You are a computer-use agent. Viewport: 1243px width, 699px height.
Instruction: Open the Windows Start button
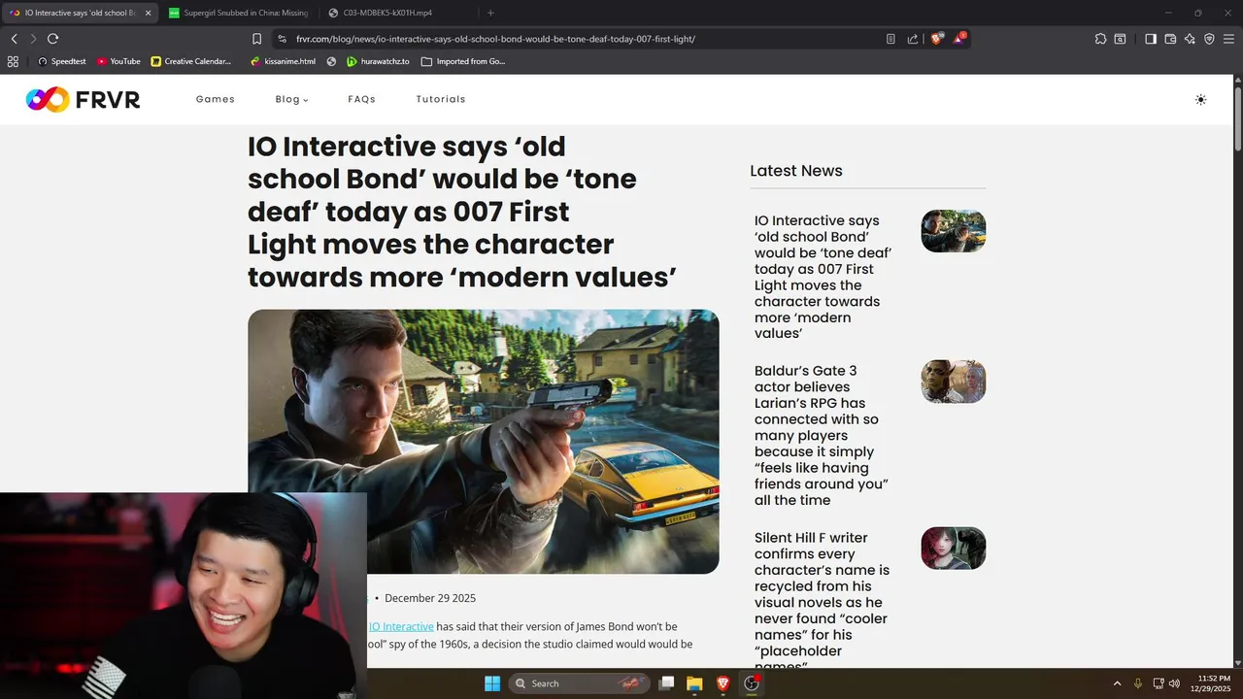point(492,683)
